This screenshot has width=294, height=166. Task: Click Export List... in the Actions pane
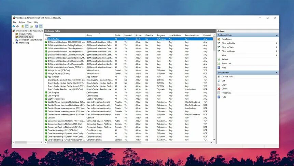227,64
